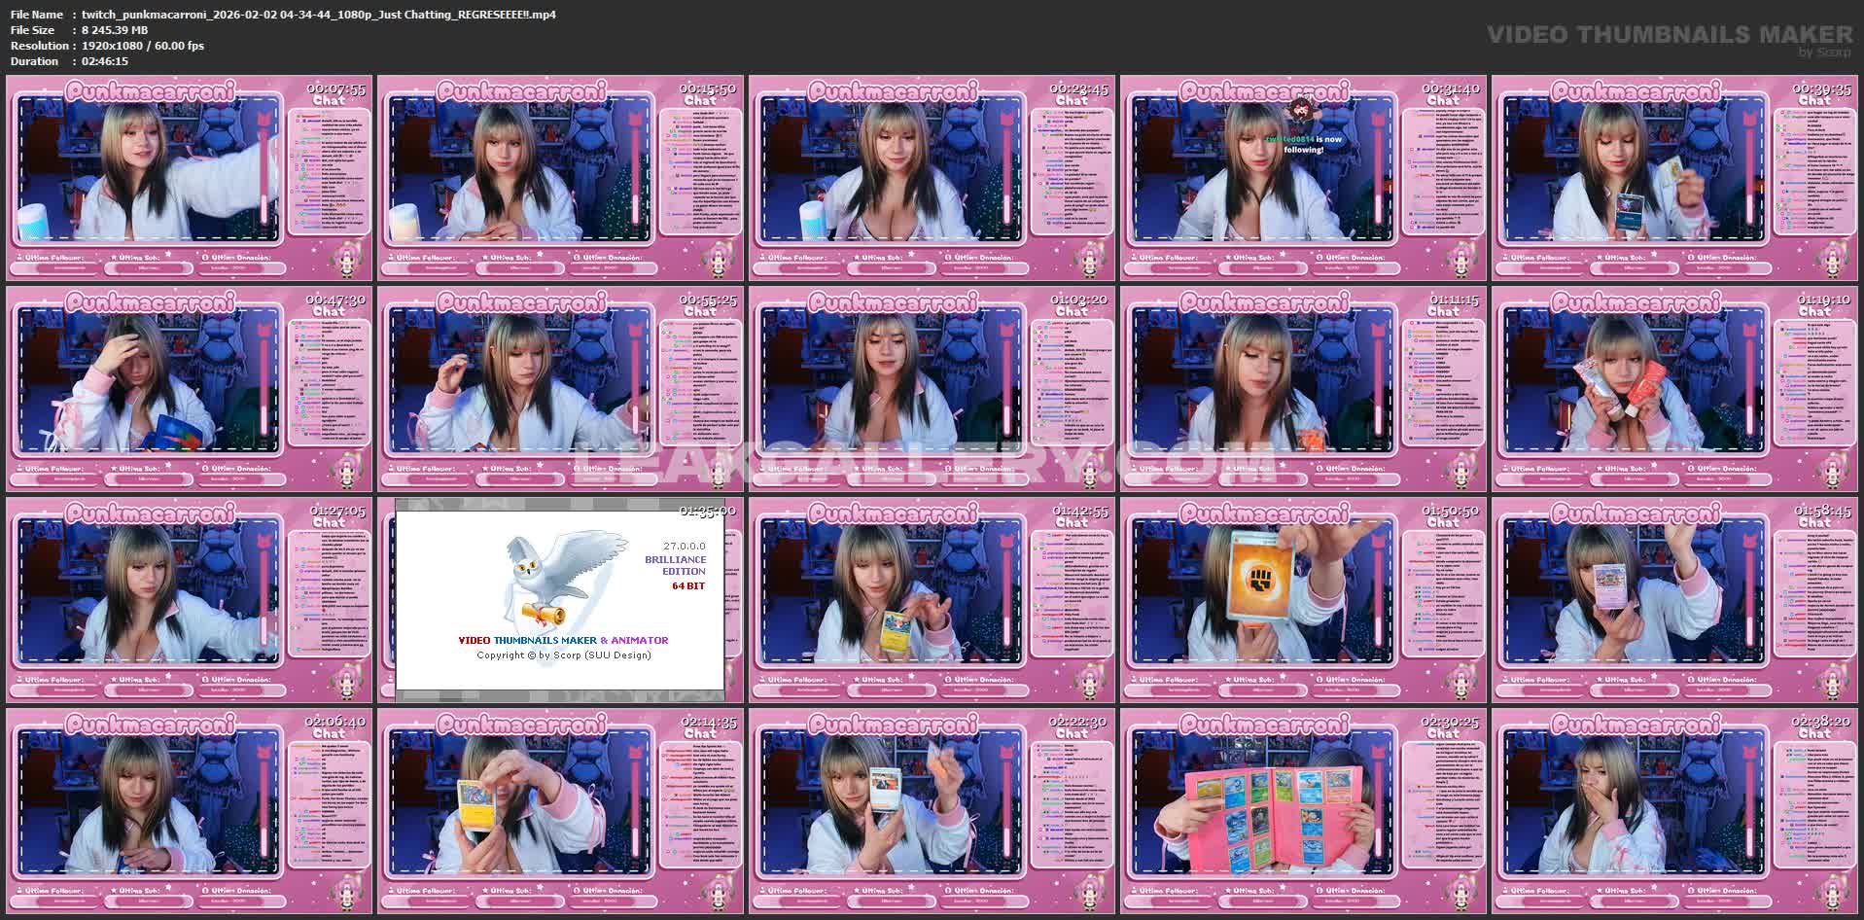This screenshot has width=1864, height=920.
Task: Click the 01:03:20 timestamp label
Action: coord(1078,300)
